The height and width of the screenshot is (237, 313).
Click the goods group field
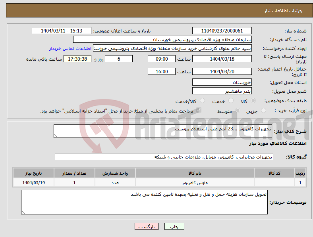pos(164,157)
